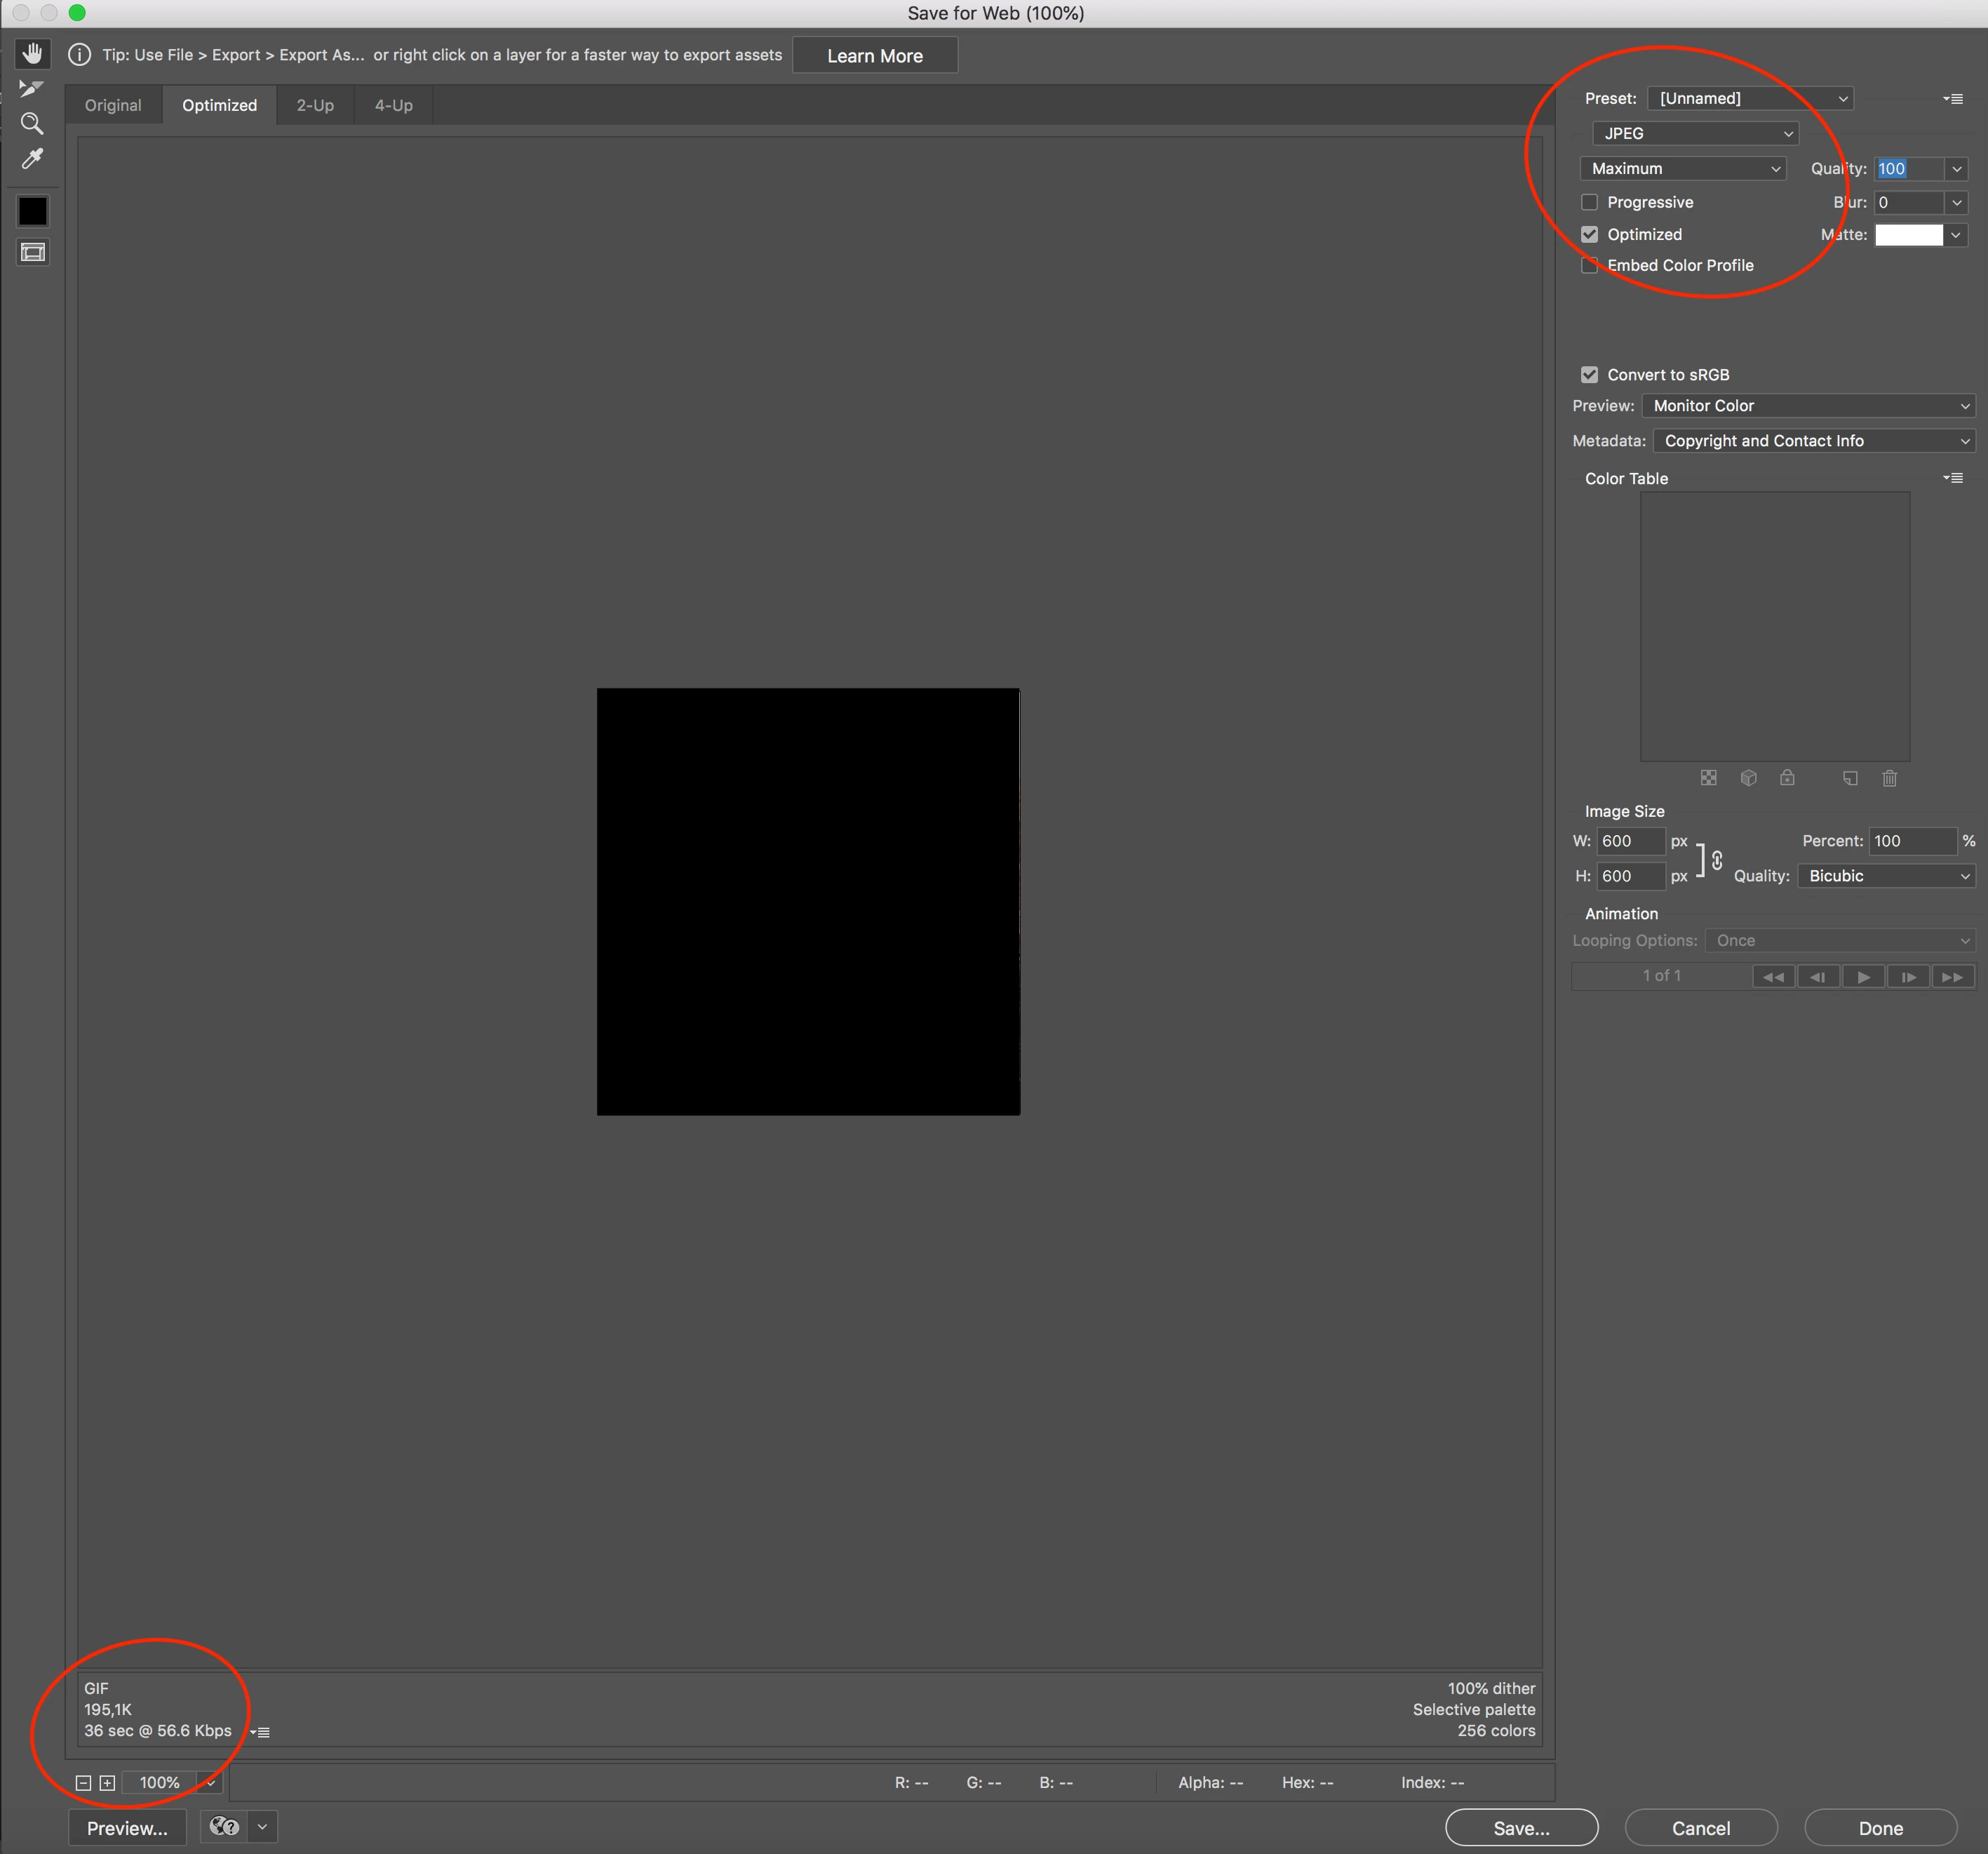The height and width of the screenshot is (1854, 1988).
Task: Toggle Convert to sRGB checkbox
Action: (1589, 374)
